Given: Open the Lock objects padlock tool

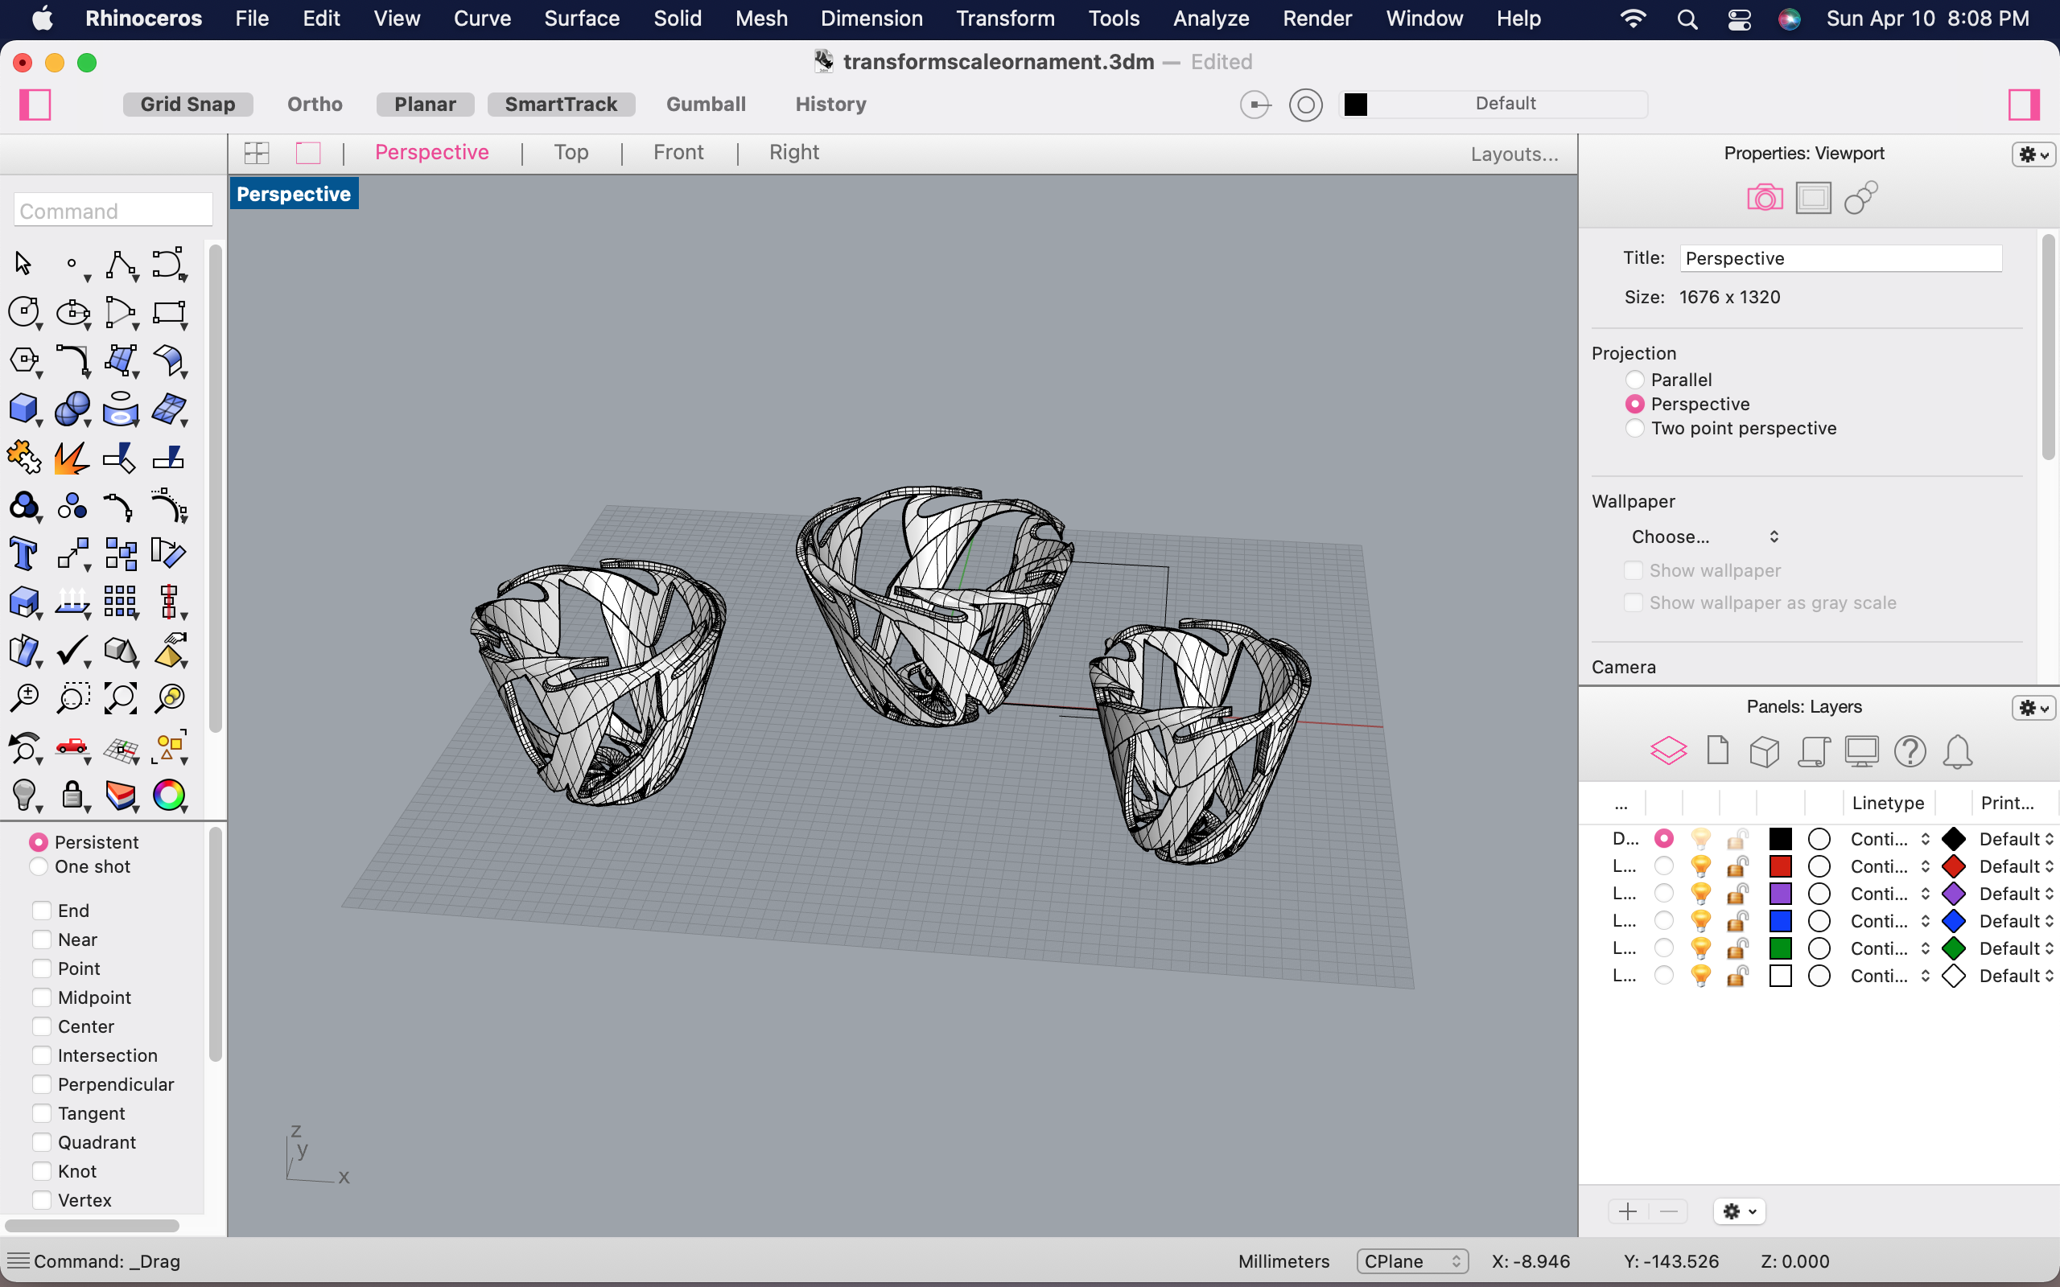Looking at the screenshot, I should (x=72, y=795).
